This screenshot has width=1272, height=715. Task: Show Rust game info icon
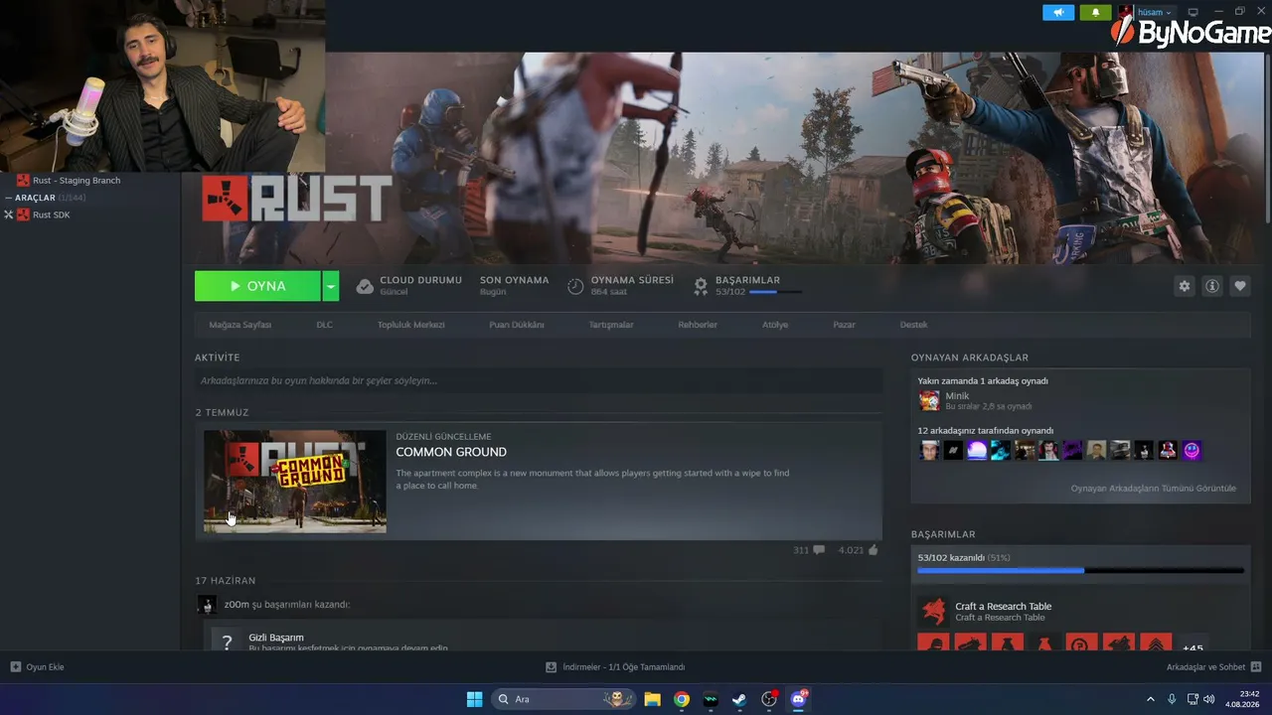pos(1212,286)
